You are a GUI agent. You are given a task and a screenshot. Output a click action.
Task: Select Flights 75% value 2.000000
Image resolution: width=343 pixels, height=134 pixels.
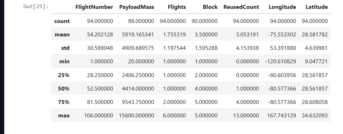175,102
